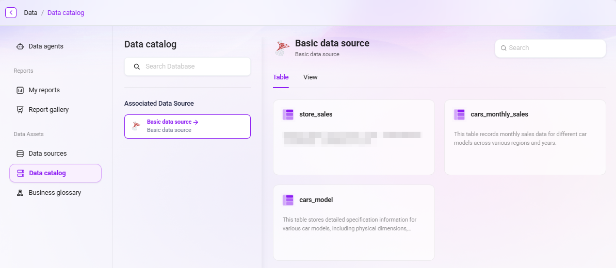
Task: Open the Data breadcrumb link
Action: (x=30, y=12)
